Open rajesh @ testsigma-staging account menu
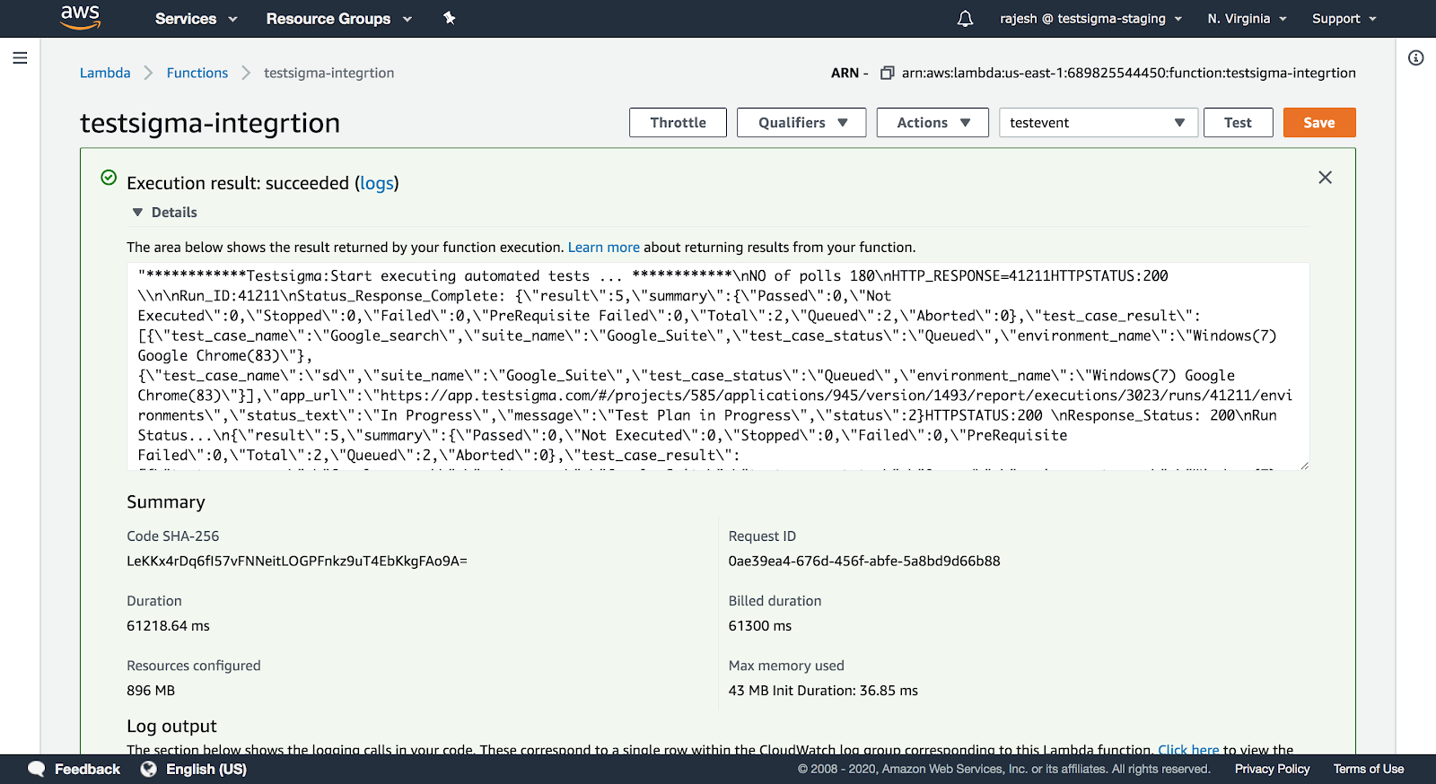Viewport: 1436px width, 784px height. tap(1090, 18)
